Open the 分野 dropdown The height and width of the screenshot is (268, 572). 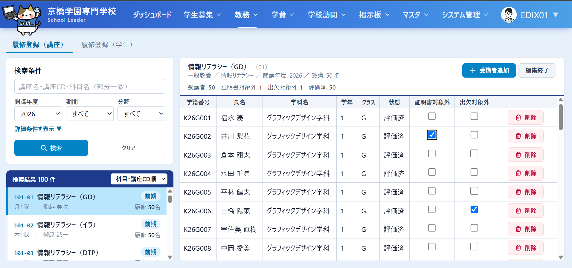[x=141, y=114]
